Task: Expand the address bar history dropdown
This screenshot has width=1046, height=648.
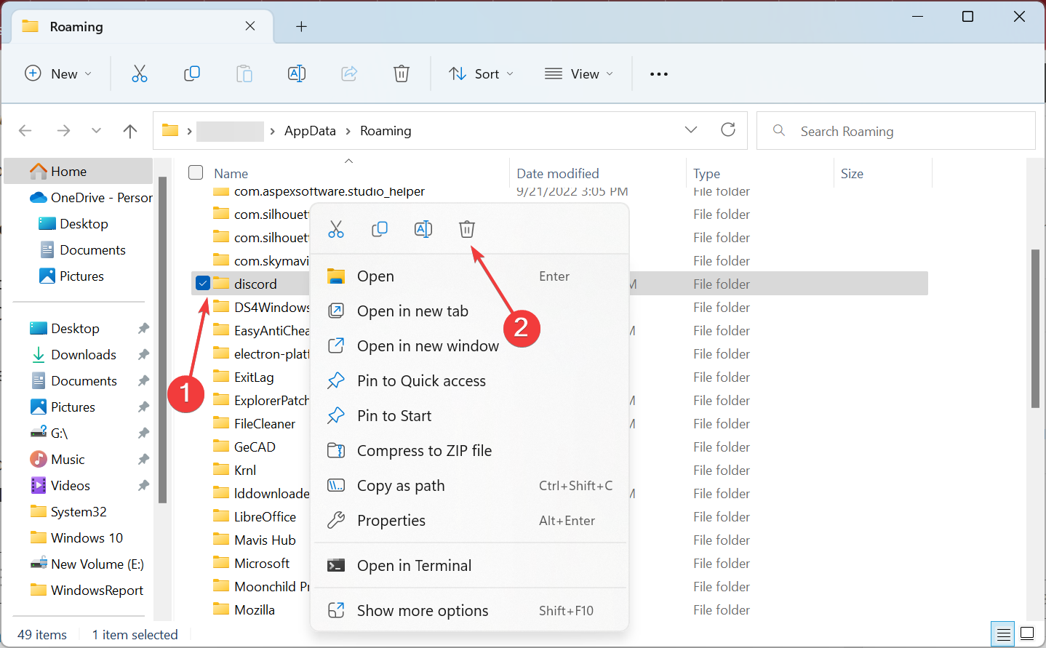Action: [x=691, y=129]
